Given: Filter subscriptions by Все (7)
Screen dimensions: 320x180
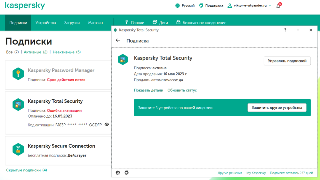Looking at the screenshot, I should [12, 52].
